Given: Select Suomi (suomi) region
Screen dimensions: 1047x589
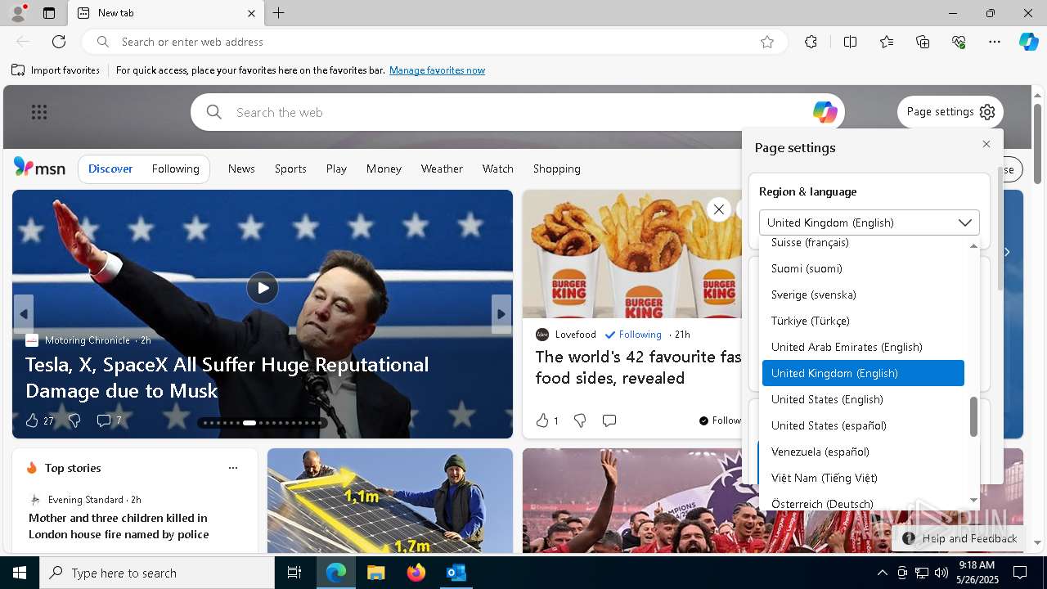Looking at the screenshot, I should (x=863, y=268).
